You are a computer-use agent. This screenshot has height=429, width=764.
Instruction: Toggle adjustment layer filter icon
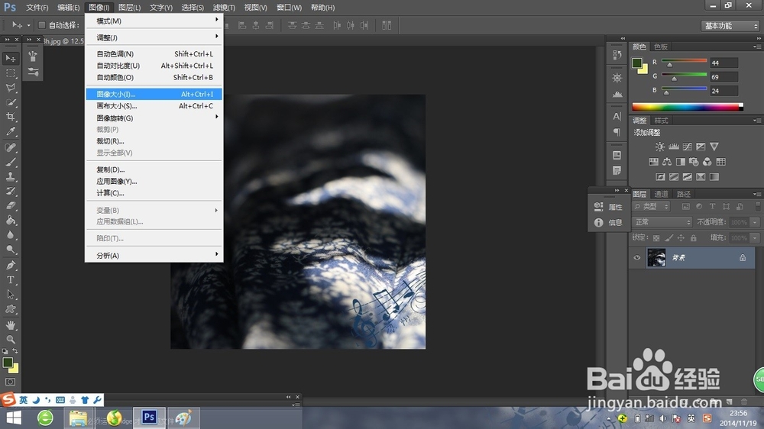click(x=699, y=206)
